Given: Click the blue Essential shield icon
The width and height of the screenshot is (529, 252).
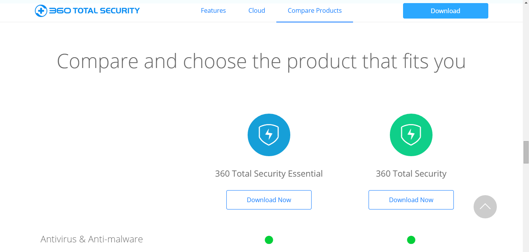Looking at the screenshot, I should pyautogui.click(x=269, y=135).
